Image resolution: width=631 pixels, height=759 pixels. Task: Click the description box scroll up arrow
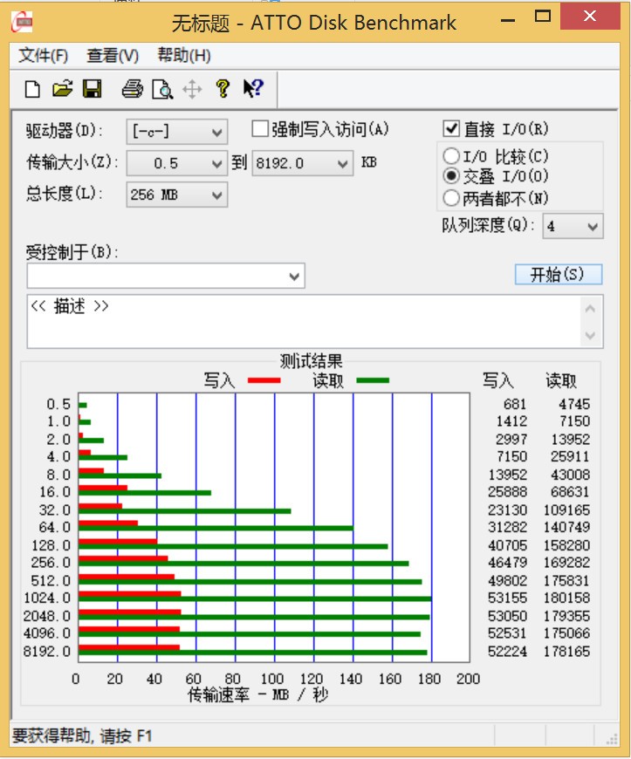click(x=590, y=308)
